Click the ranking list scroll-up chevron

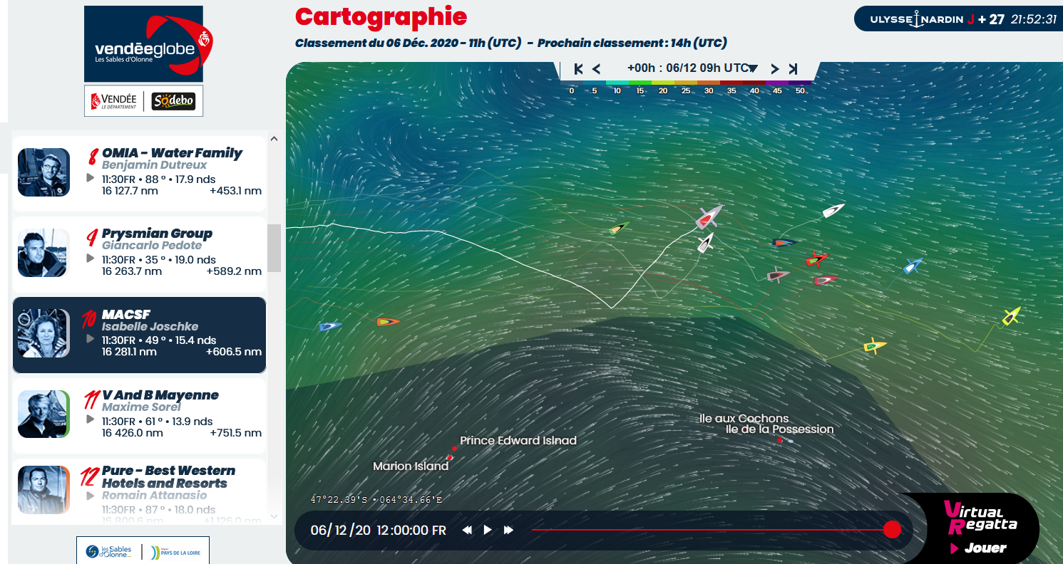click(274, 139)
